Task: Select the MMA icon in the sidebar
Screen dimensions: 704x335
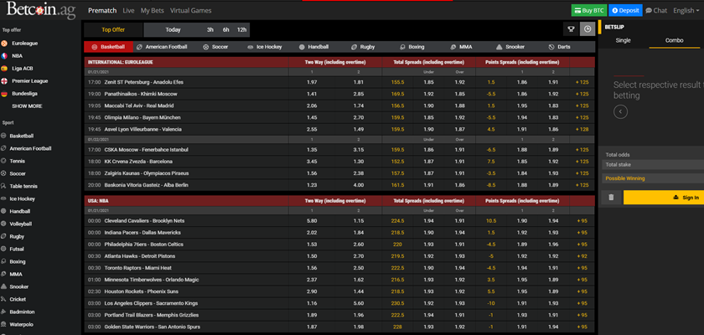Action: pos(4,274)
